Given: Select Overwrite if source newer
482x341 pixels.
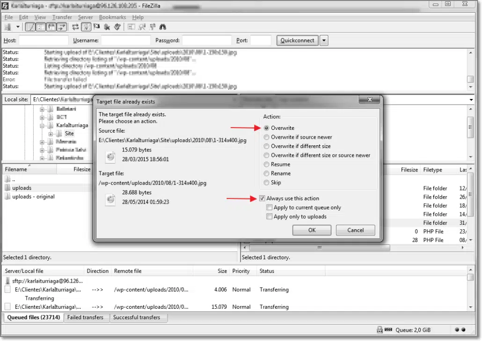Looking at the screenshot, I should [x=266, y=137].
